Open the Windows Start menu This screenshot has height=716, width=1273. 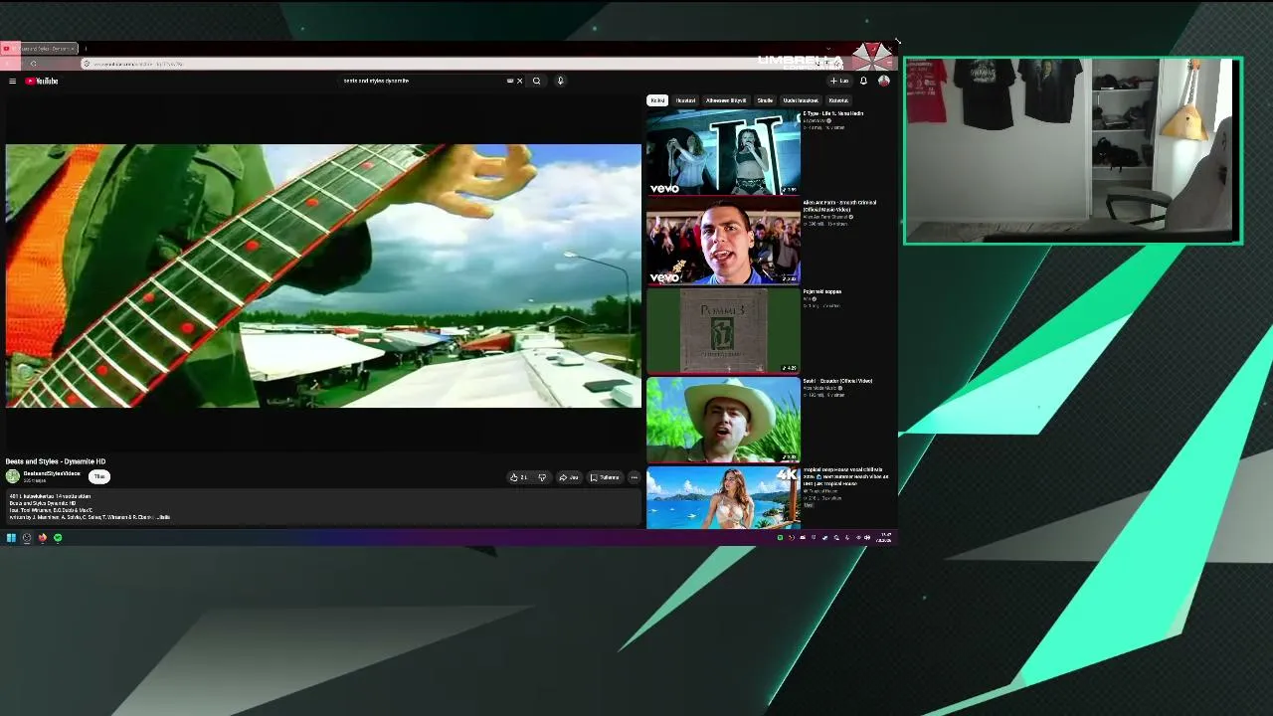[x=11, y=538]
